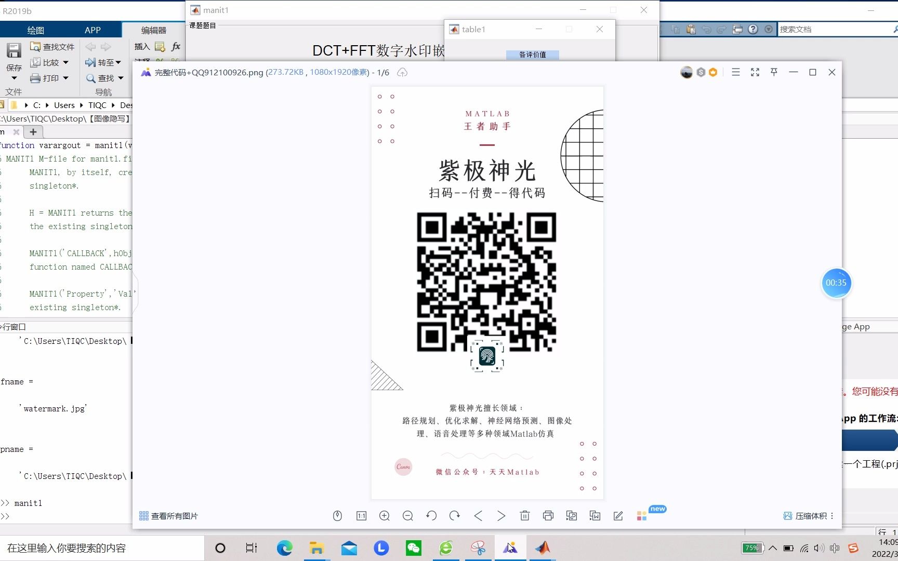Enter full screen in the image viewer

click(x=755, y=72)
